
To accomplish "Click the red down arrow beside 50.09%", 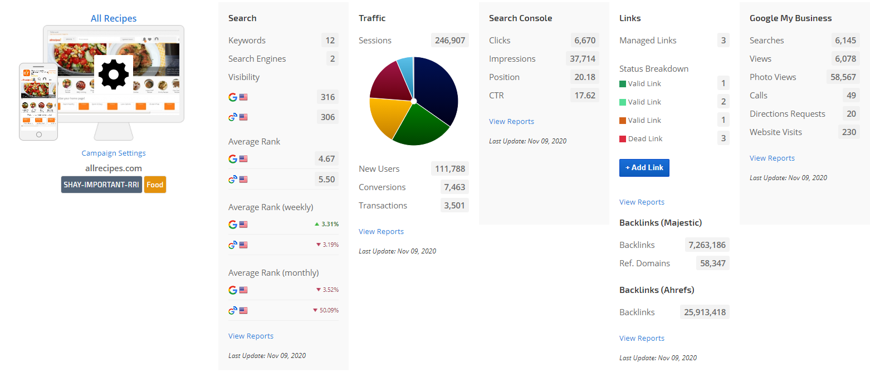I will (x=315, y=310).
